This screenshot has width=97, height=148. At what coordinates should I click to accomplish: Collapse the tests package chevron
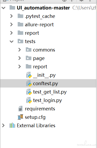point(12,42)
